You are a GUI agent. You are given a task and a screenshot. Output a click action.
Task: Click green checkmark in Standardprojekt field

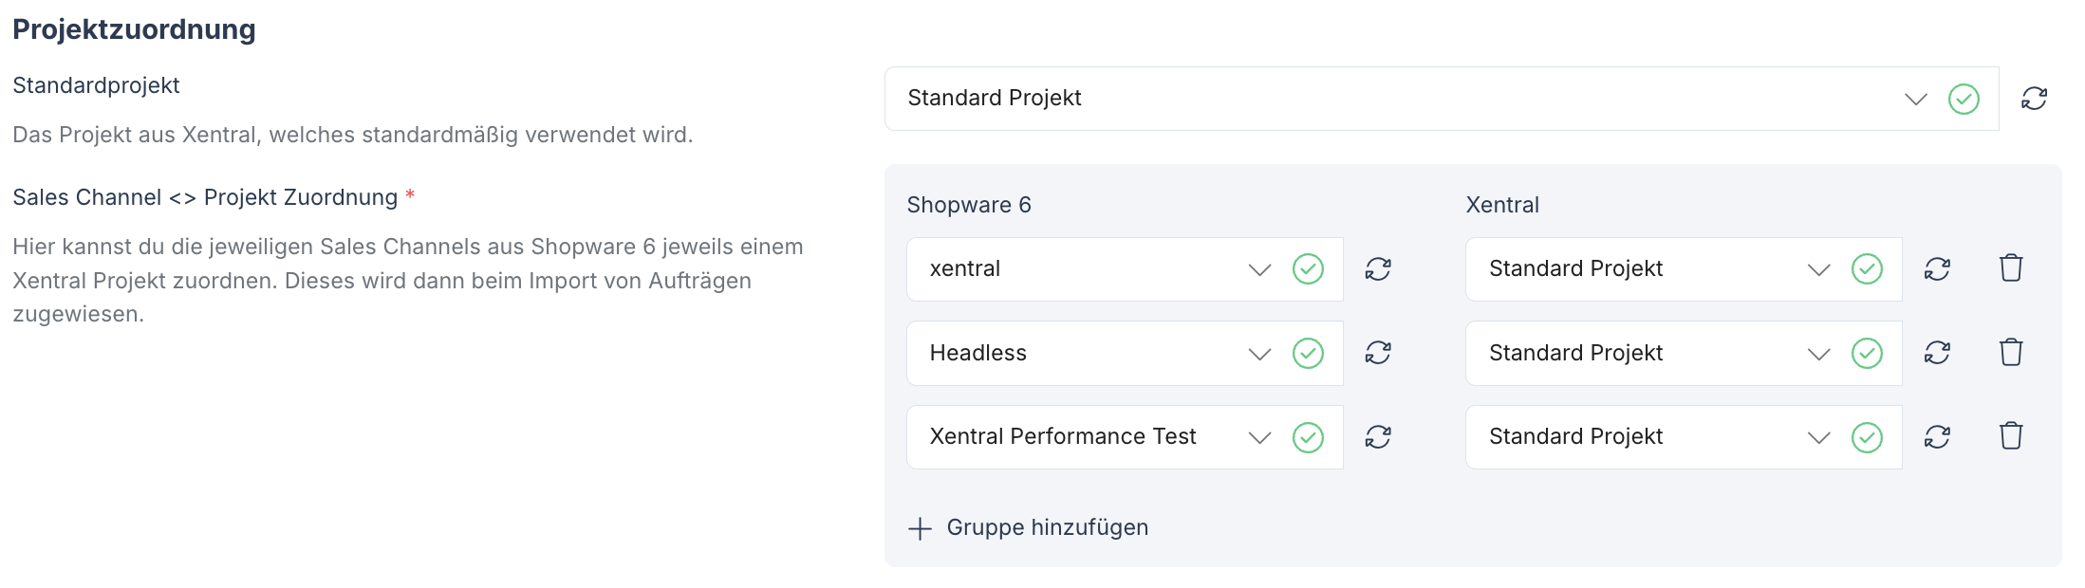[1964, 99]
